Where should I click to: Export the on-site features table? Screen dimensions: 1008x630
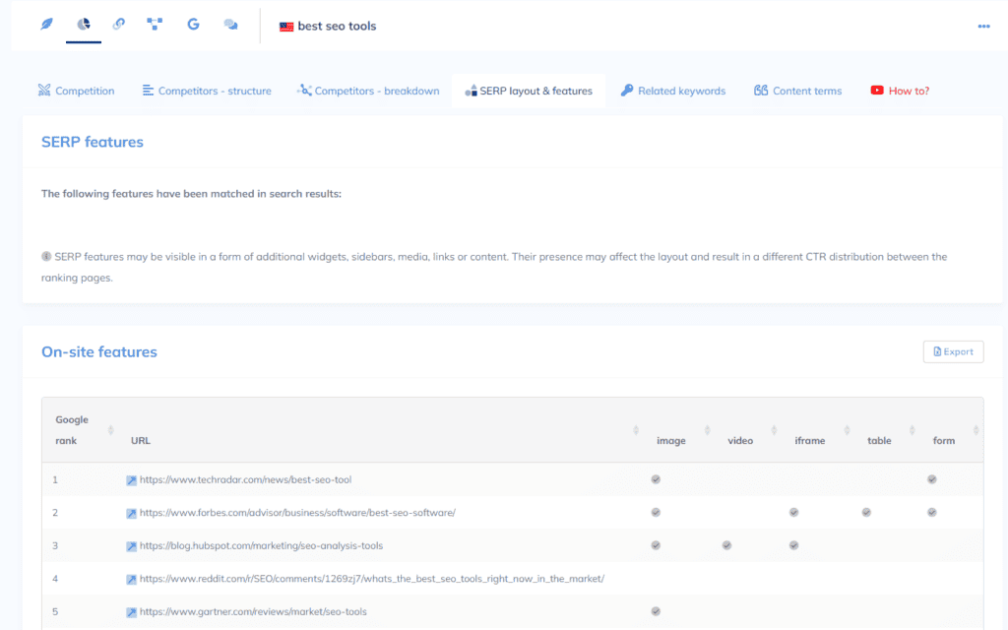tap(953, 351)
